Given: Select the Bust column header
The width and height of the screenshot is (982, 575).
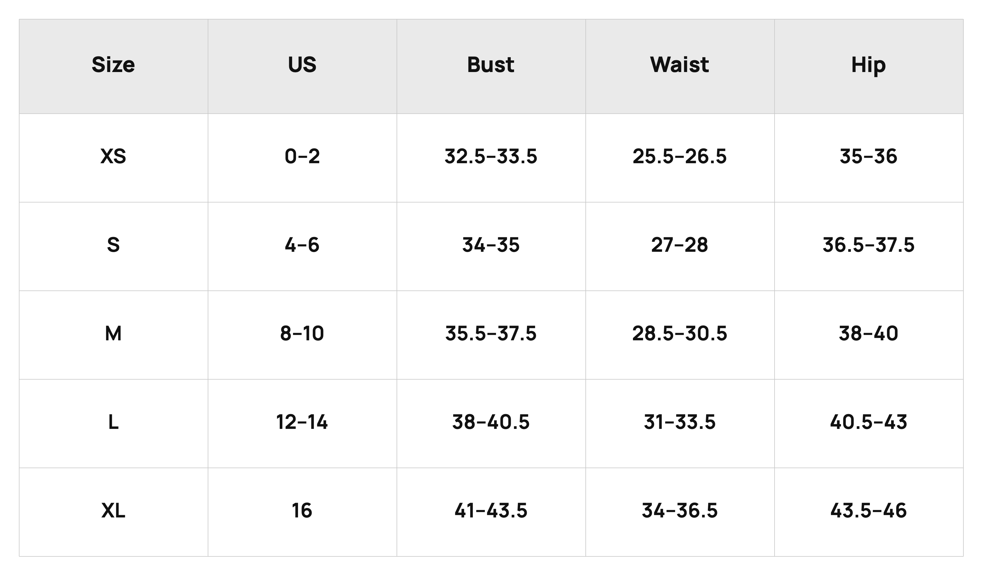Looking at the screenshot, I should click(491, 65).
